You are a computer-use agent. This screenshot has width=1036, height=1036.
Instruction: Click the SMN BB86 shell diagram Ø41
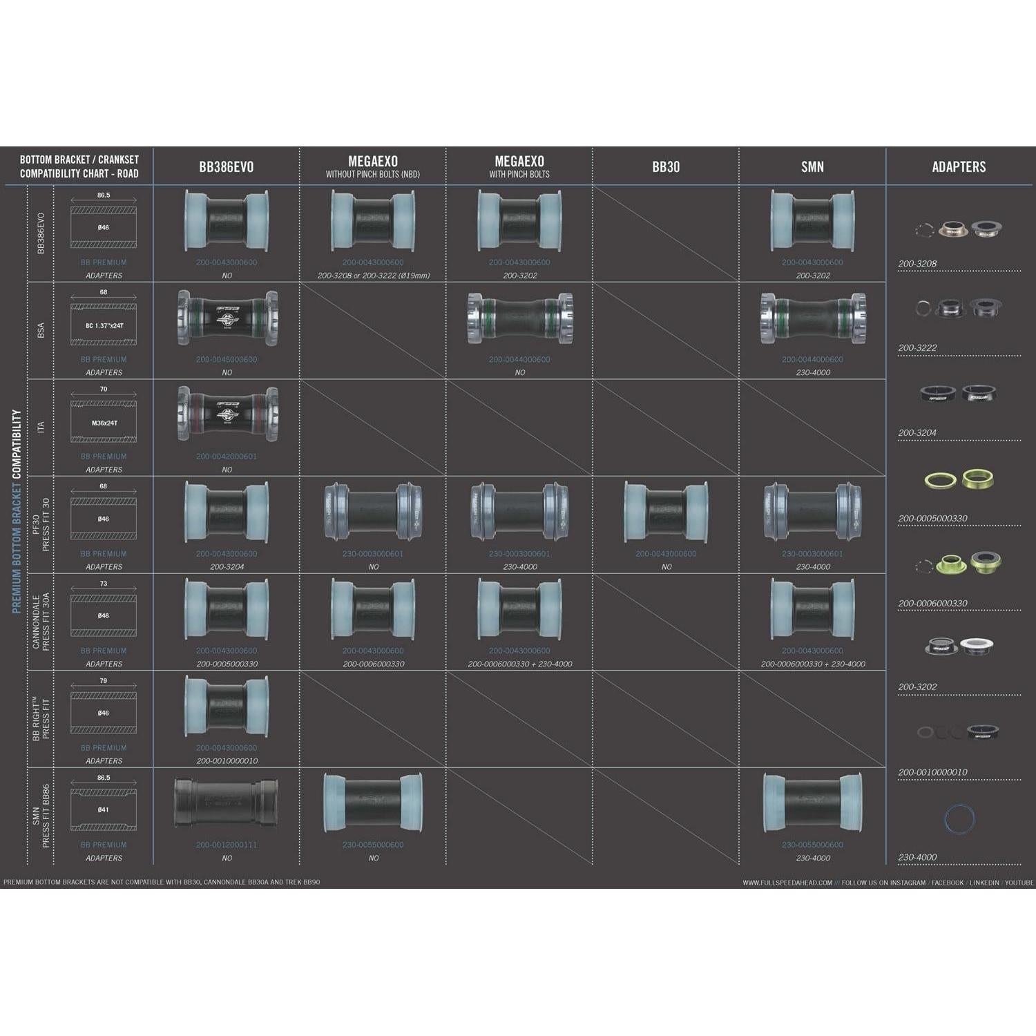[x=104, y=803]
